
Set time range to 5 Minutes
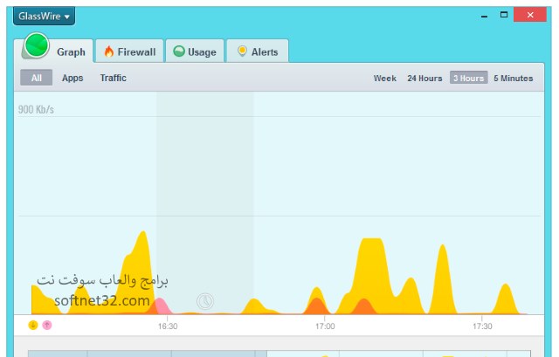click(513, 78)
